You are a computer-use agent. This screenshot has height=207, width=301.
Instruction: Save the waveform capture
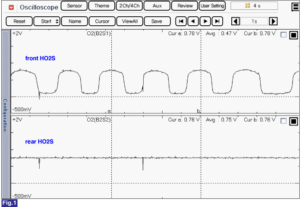pos(157,21)
